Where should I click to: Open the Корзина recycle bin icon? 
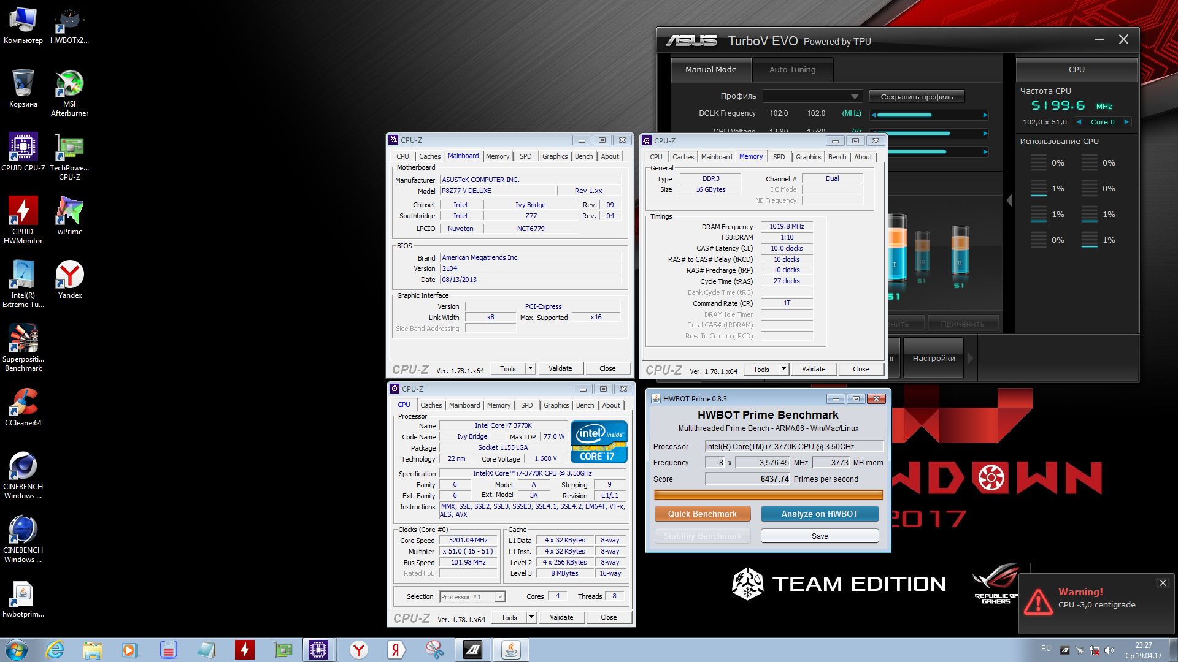click(x=23, y=89)
